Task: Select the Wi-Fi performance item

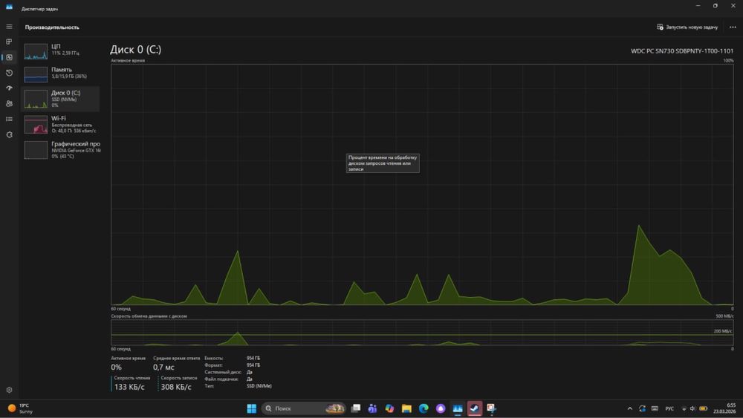Action: (61, 125)
